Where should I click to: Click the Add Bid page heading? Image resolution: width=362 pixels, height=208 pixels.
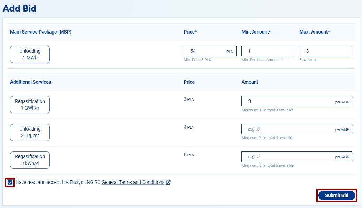coord(20,8)
